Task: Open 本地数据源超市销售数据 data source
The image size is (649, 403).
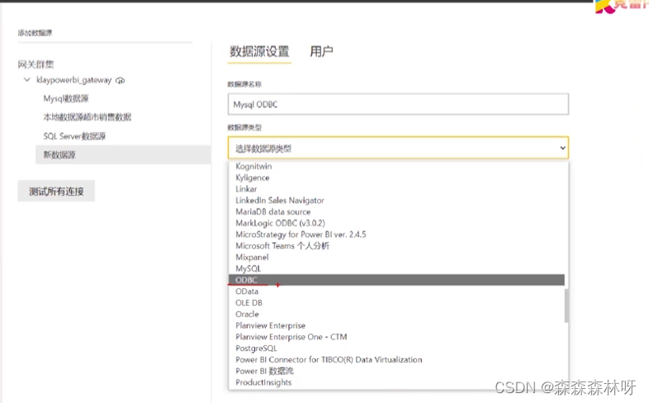Action: tap(88, 117)
